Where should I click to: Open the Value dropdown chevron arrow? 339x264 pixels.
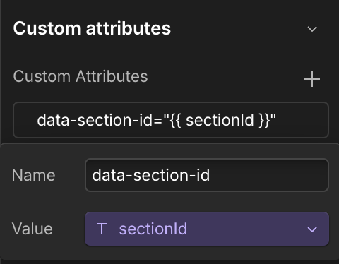(312, 229)
